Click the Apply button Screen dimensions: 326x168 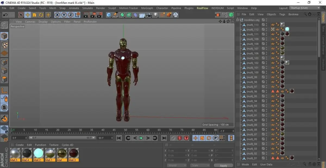[223, 165]
